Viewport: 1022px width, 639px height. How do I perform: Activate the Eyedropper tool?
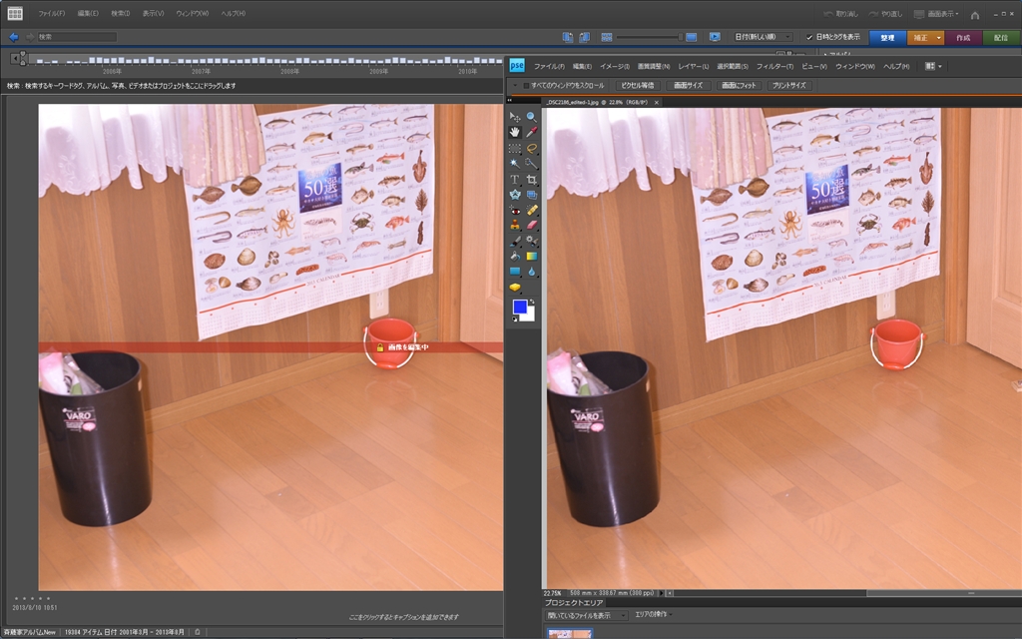(532, 132)
